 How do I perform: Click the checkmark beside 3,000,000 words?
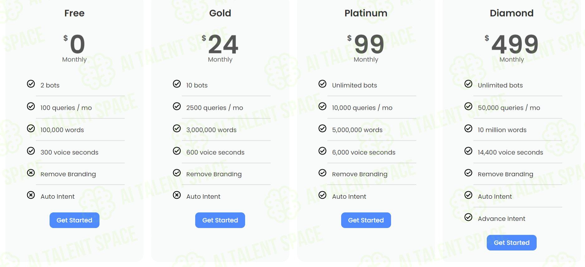point(177,129)
